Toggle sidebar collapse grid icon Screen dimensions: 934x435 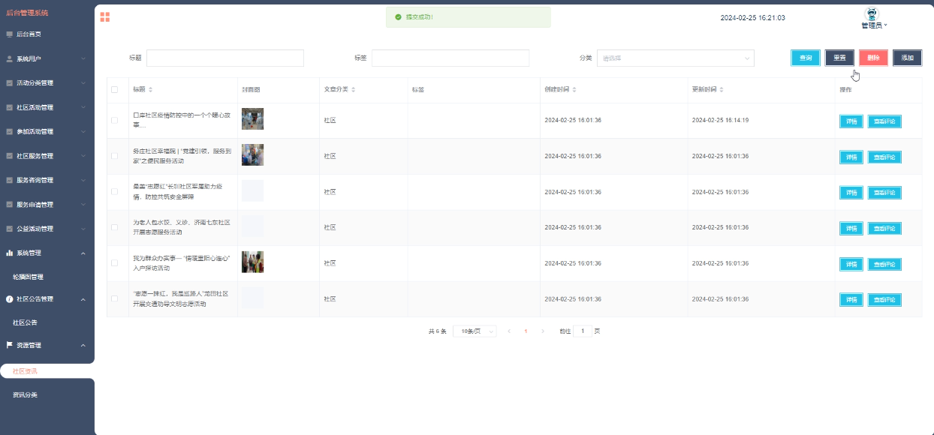tap(105, 17)
